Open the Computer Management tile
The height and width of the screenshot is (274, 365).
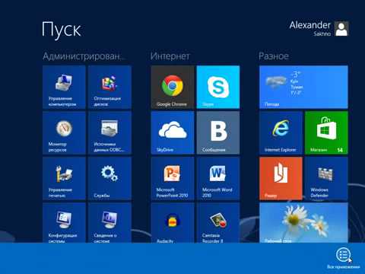coord(64,87)
